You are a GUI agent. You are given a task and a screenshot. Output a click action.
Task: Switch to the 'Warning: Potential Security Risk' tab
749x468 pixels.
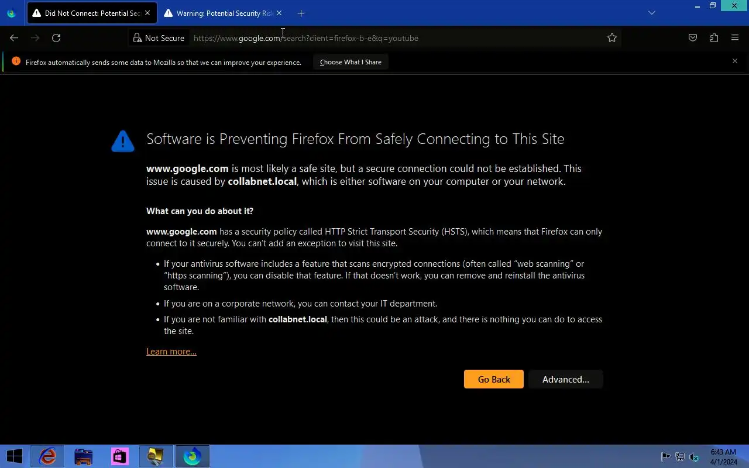223,13
